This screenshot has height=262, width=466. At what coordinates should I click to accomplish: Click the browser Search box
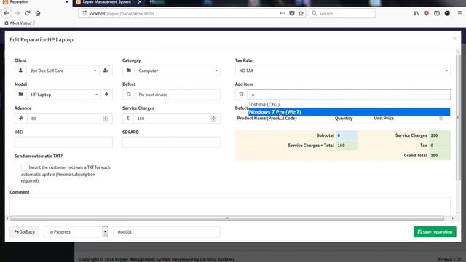pos(342,13)
